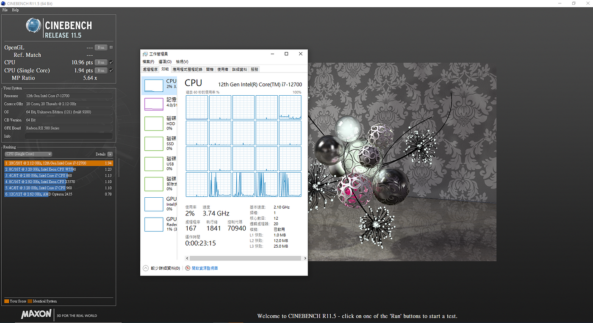Select ranking row Intel Xeon CPU W5590
This screenshot has width=593, height=323.
pyautogui.click(x=58, y=169)
